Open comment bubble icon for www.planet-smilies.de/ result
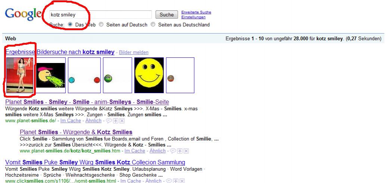Screen dimensions: 391x183 (109, 121)
